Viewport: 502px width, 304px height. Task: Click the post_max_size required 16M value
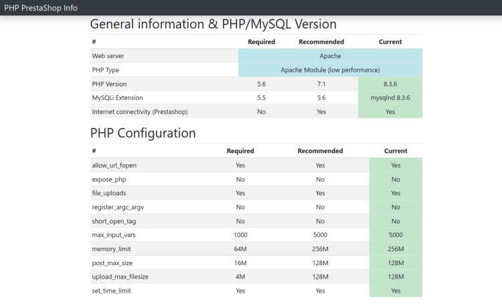(240, 263)
